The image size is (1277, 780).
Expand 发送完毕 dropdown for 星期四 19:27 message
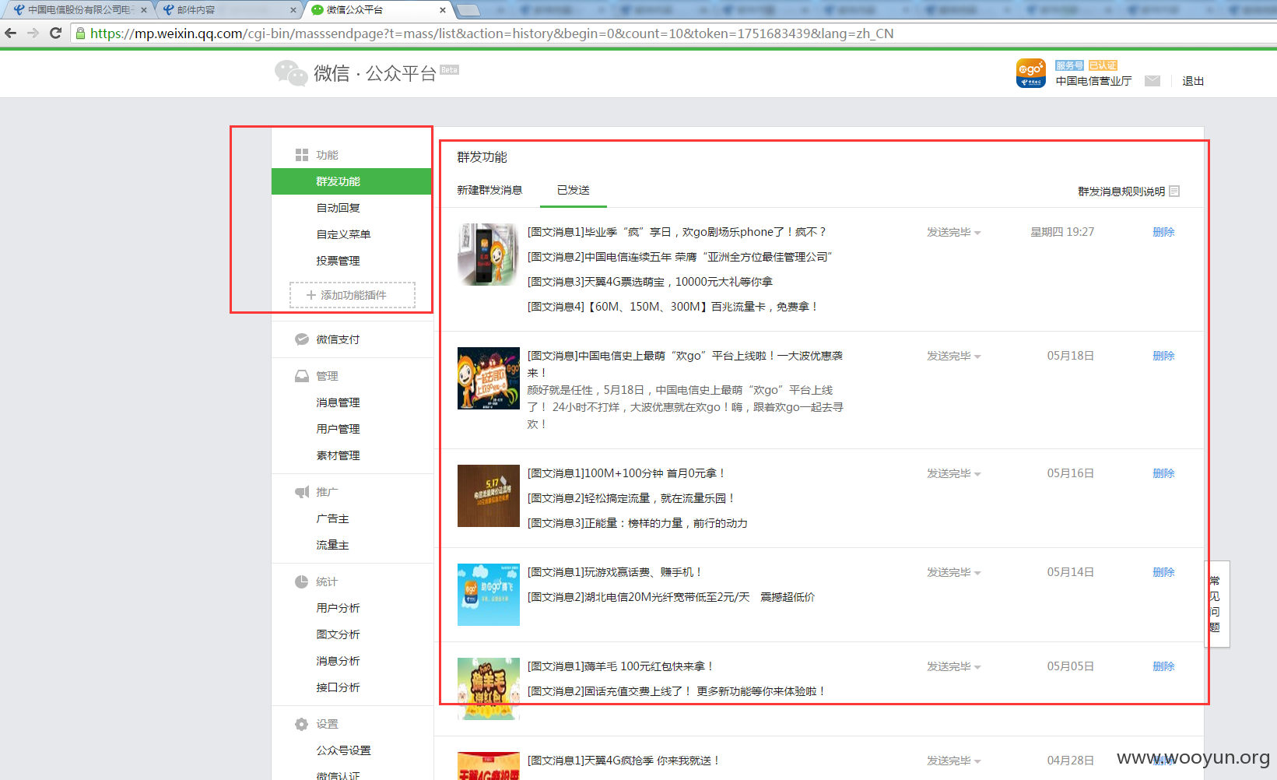[x=954, y=232]
